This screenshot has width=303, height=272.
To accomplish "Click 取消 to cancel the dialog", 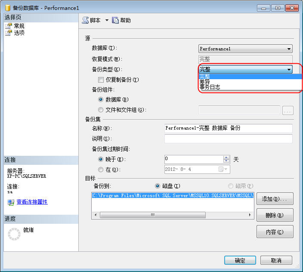I will click(x=276, y=260).
